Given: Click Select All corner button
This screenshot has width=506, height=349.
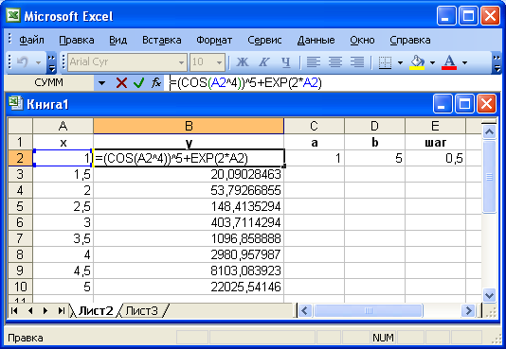Looking at the screenshot, I should (x=20, y=126).
